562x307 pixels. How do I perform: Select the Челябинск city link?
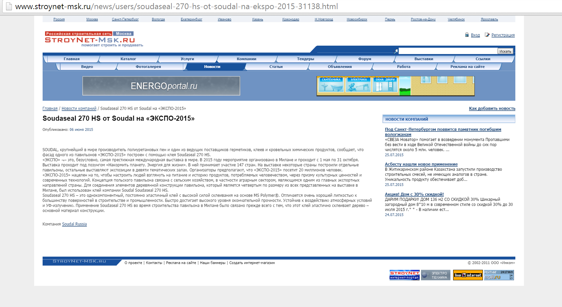click(x=456, y=19)
